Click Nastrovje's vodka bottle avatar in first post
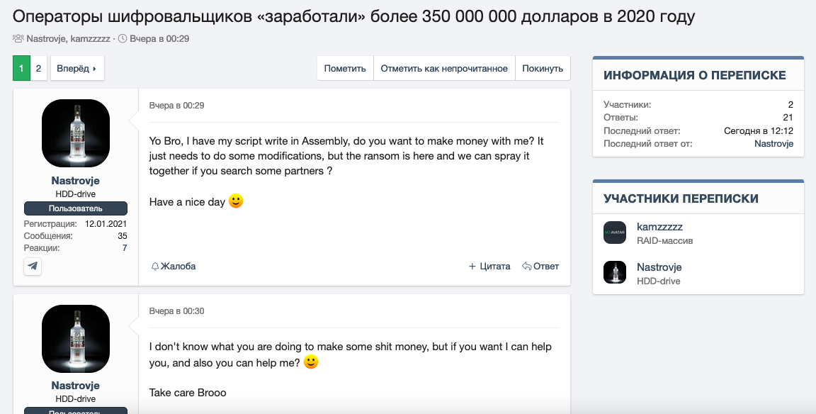 [x=76, y=133]
